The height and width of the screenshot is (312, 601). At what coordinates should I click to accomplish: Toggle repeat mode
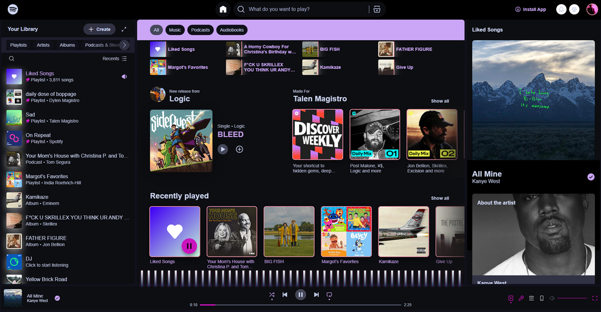coord(330,295)
